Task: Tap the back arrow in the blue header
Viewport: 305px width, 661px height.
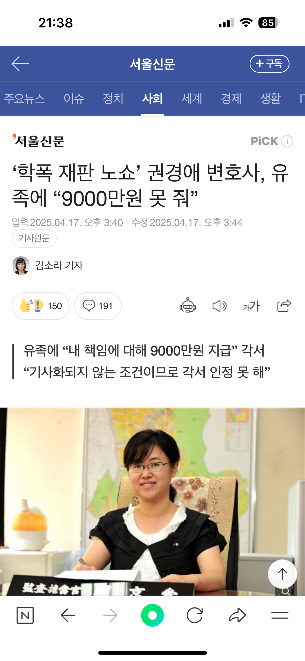Action: 20,64
